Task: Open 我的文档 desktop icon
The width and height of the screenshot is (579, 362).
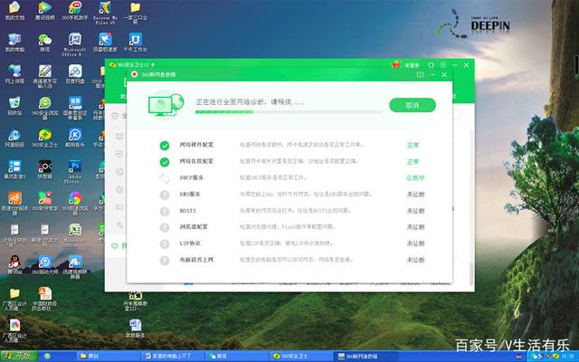Action: click(x=14, y=11)
